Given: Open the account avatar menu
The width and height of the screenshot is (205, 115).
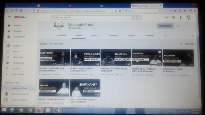Looking at the screenshot, I should tap(189, 17).
